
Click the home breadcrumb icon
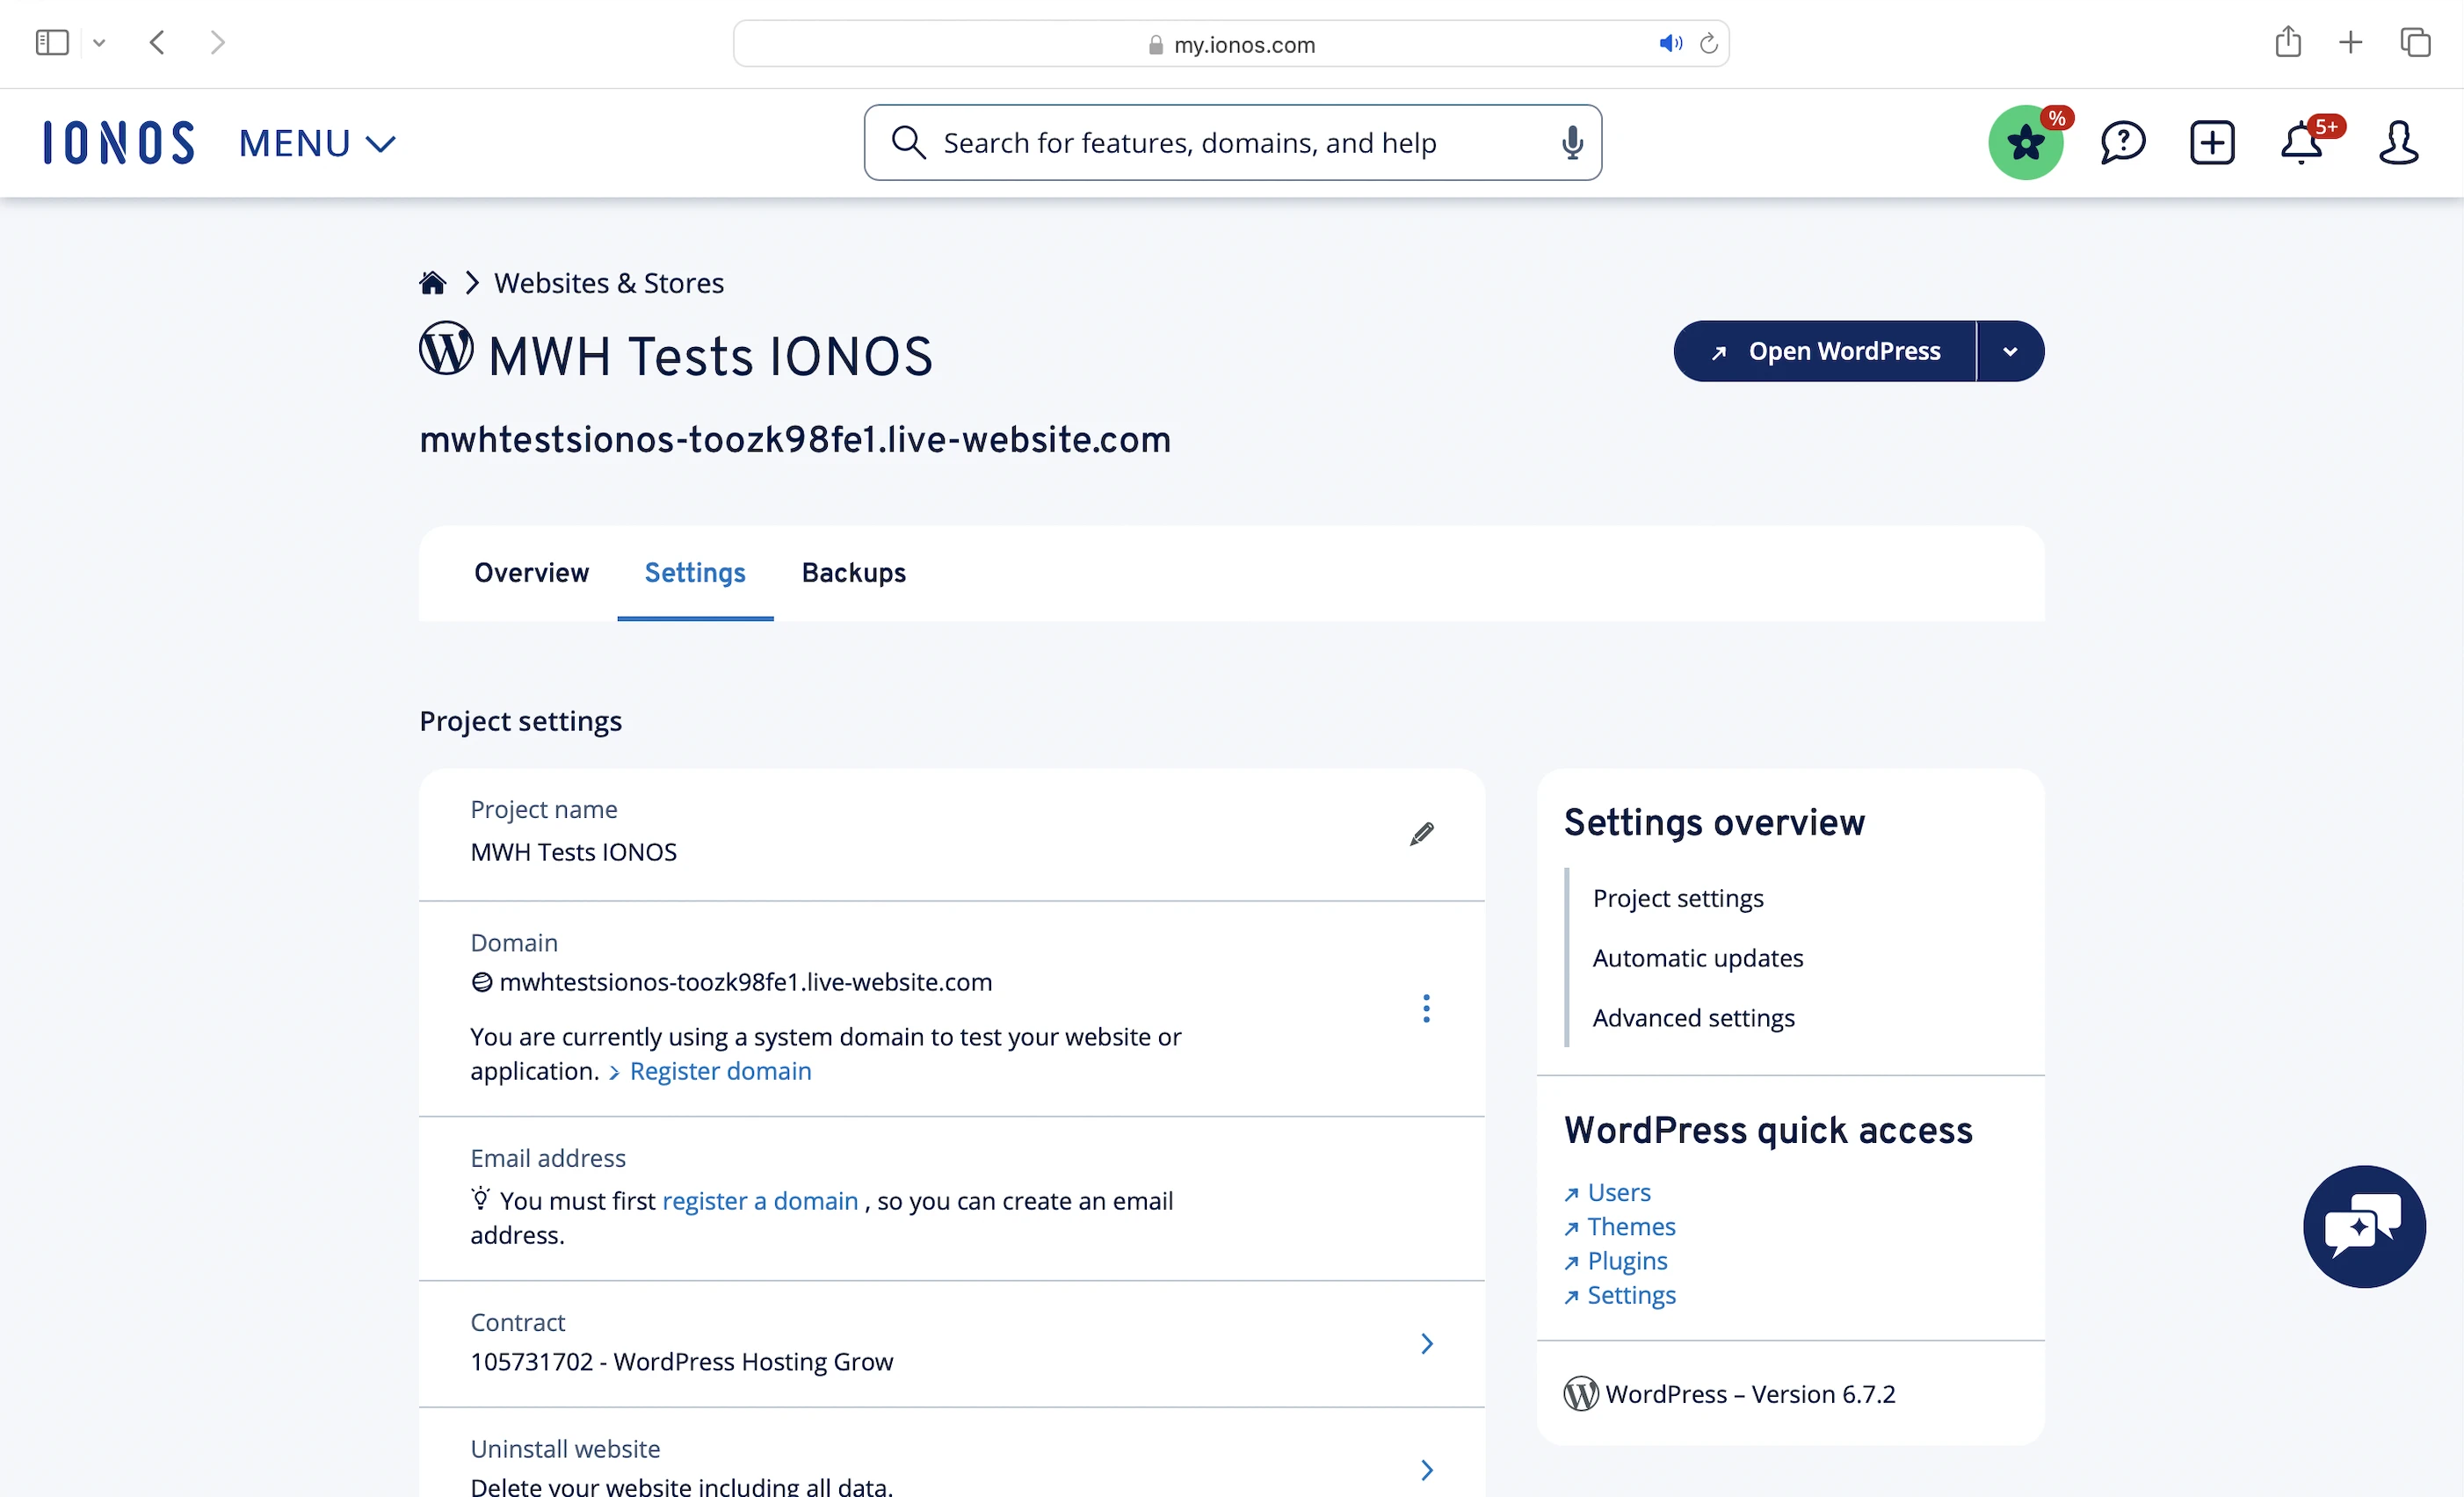(x=432, y=283)
